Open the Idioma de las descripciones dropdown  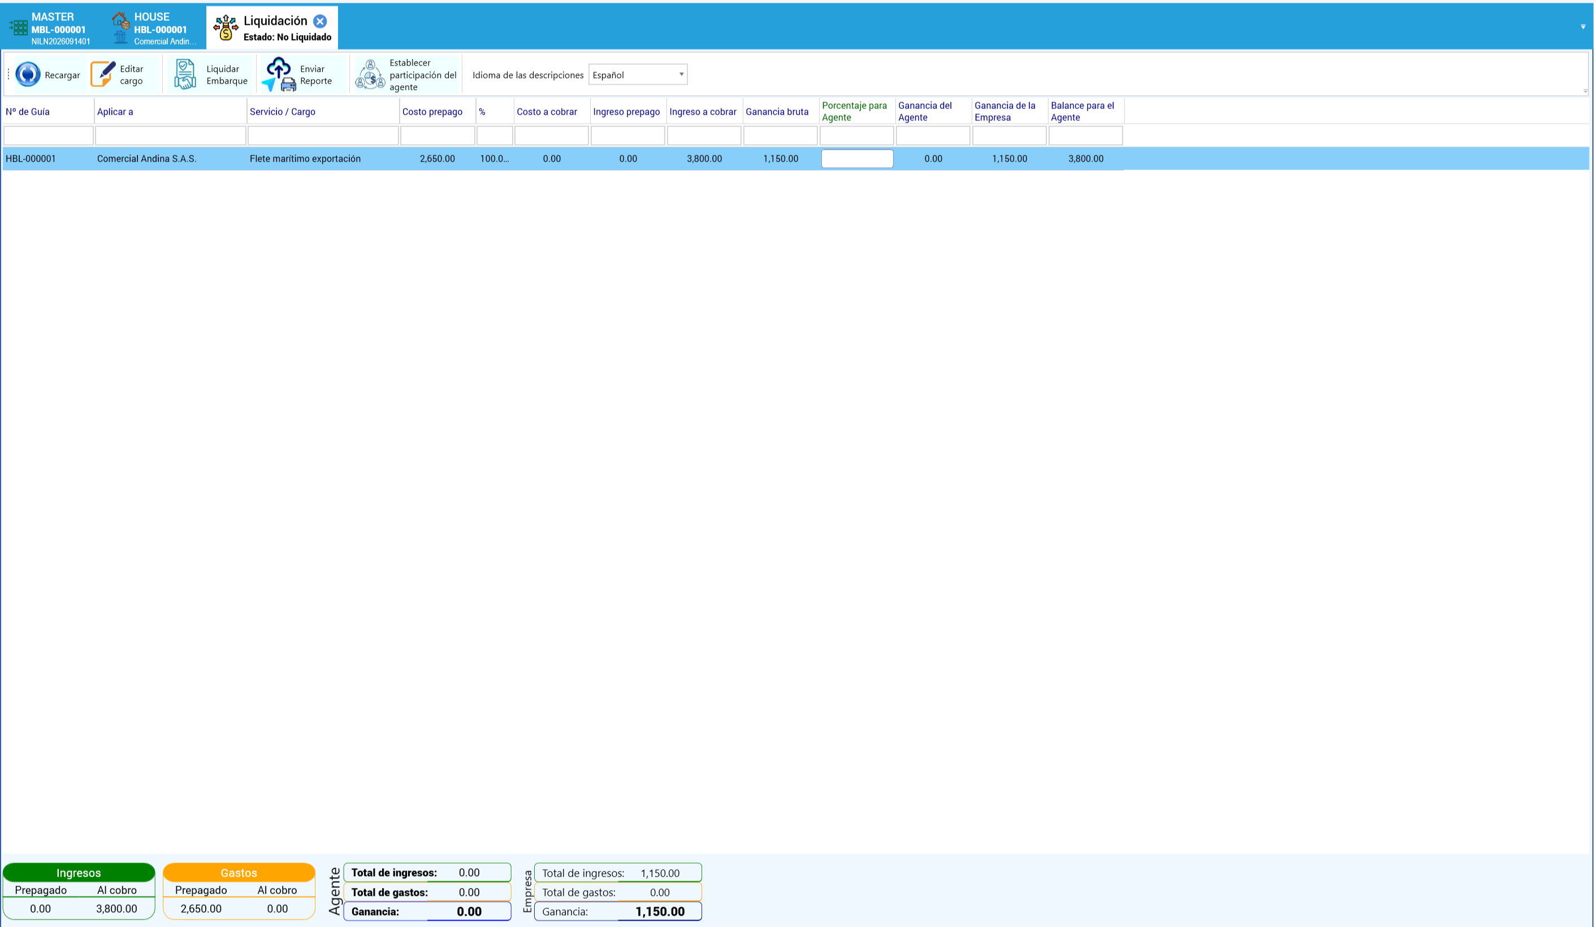638,75
